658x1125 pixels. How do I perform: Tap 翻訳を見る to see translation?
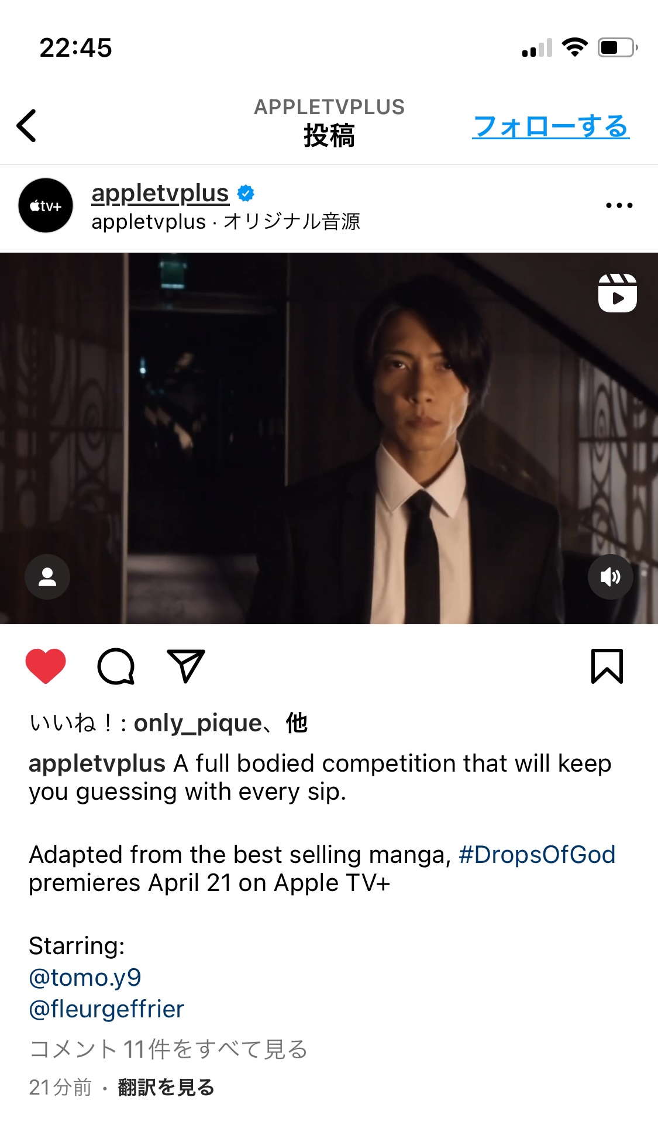[166, 1088]
